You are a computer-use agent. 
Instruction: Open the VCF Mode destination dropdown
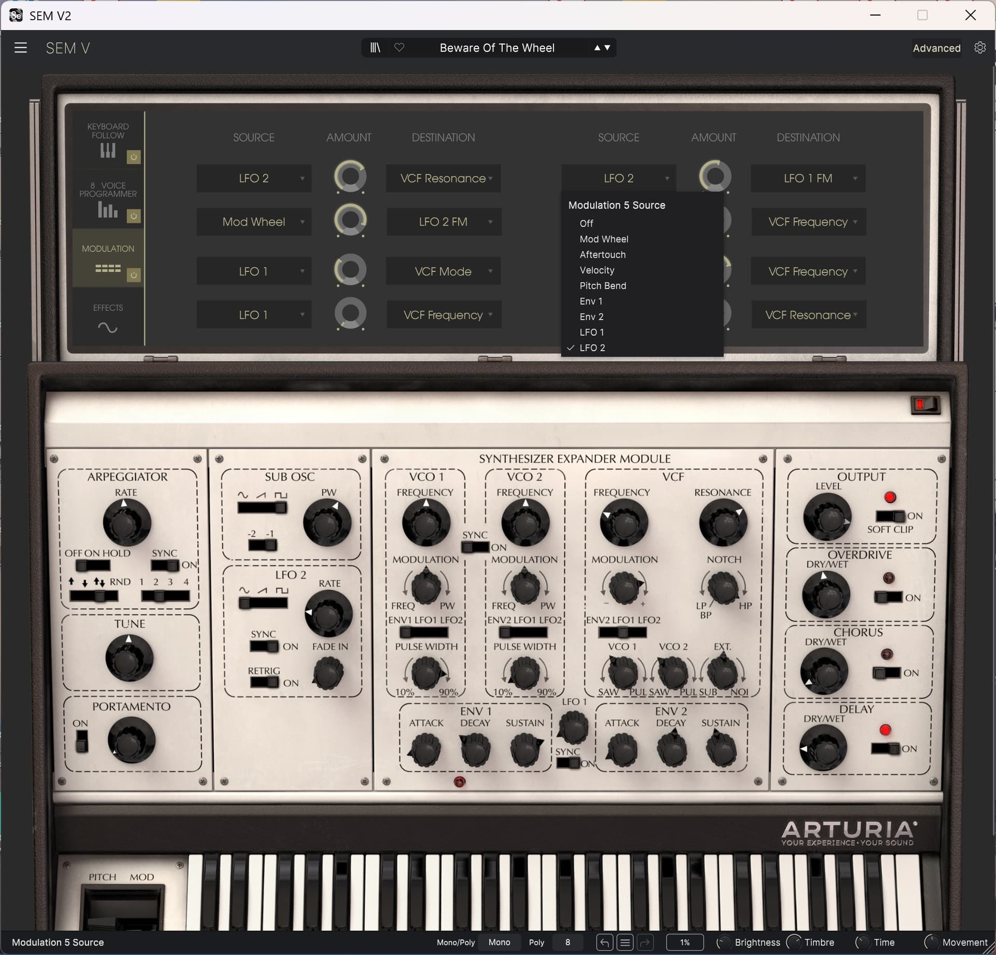coord(443,271)
